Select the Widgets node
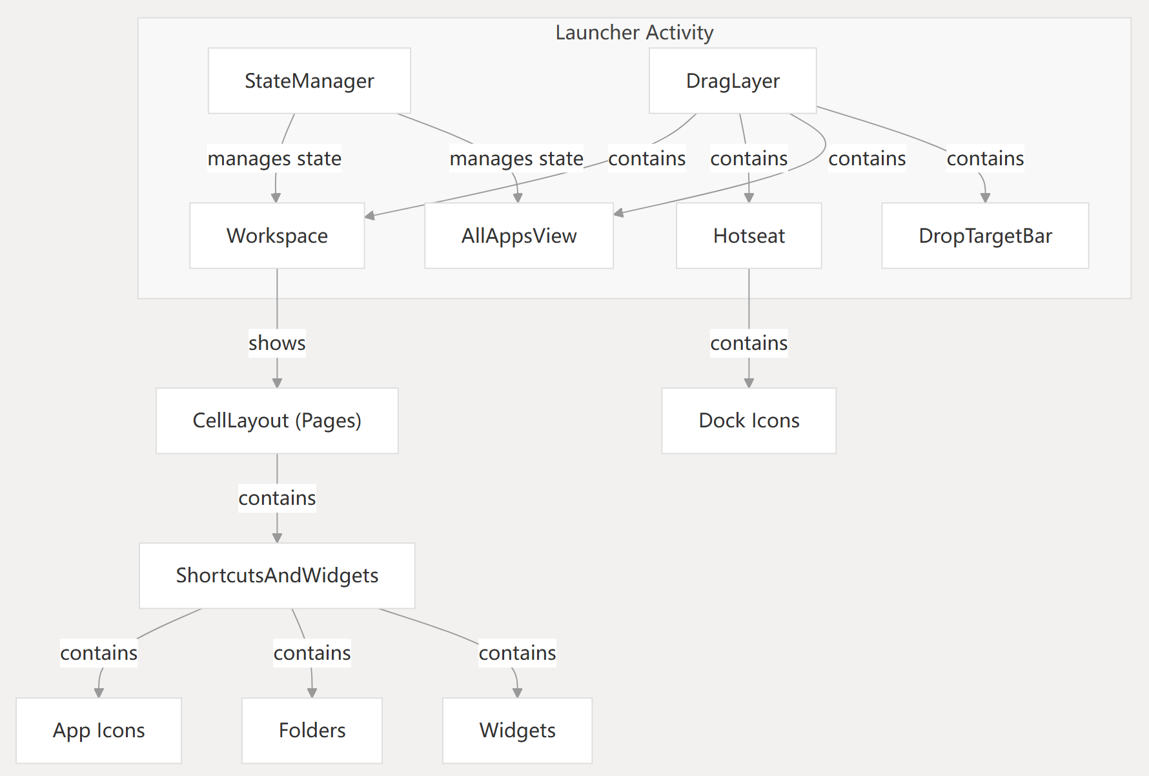The height and width of the screenshot is (776, 1149). click(x=517, y=730)
